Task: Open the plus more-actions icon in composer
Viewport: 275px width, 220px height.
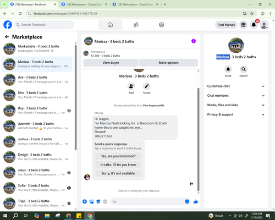Action: tap(85, 202)
